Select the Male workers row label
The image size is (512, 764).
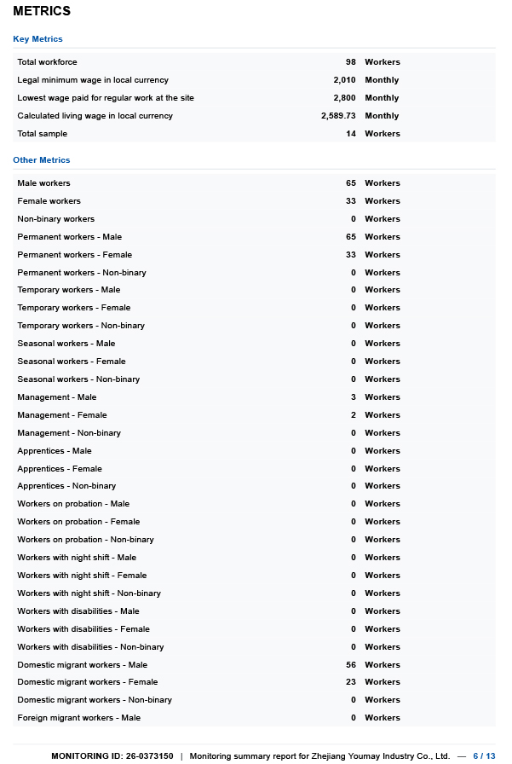44,183
